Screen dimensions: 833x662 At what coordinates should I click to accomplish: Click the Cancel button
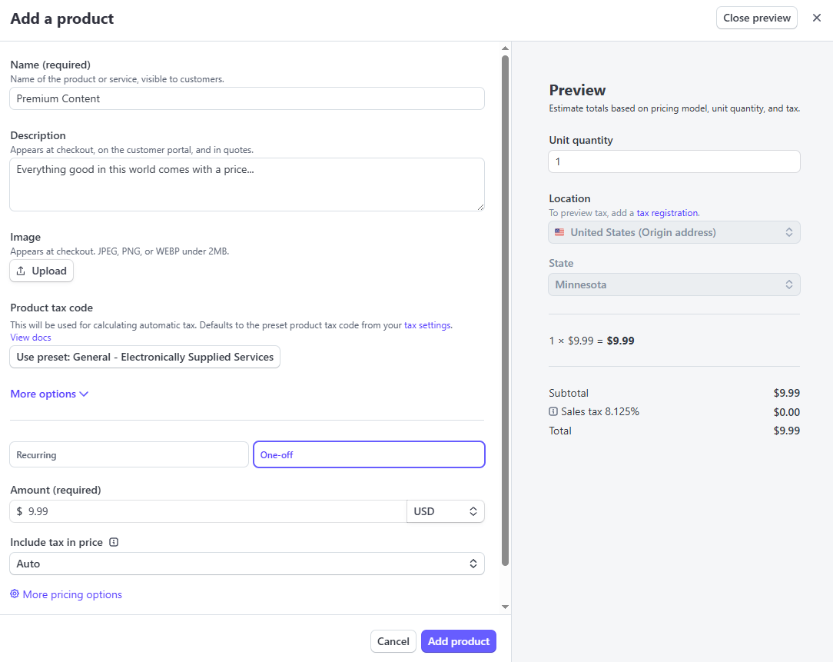(393, 641)
